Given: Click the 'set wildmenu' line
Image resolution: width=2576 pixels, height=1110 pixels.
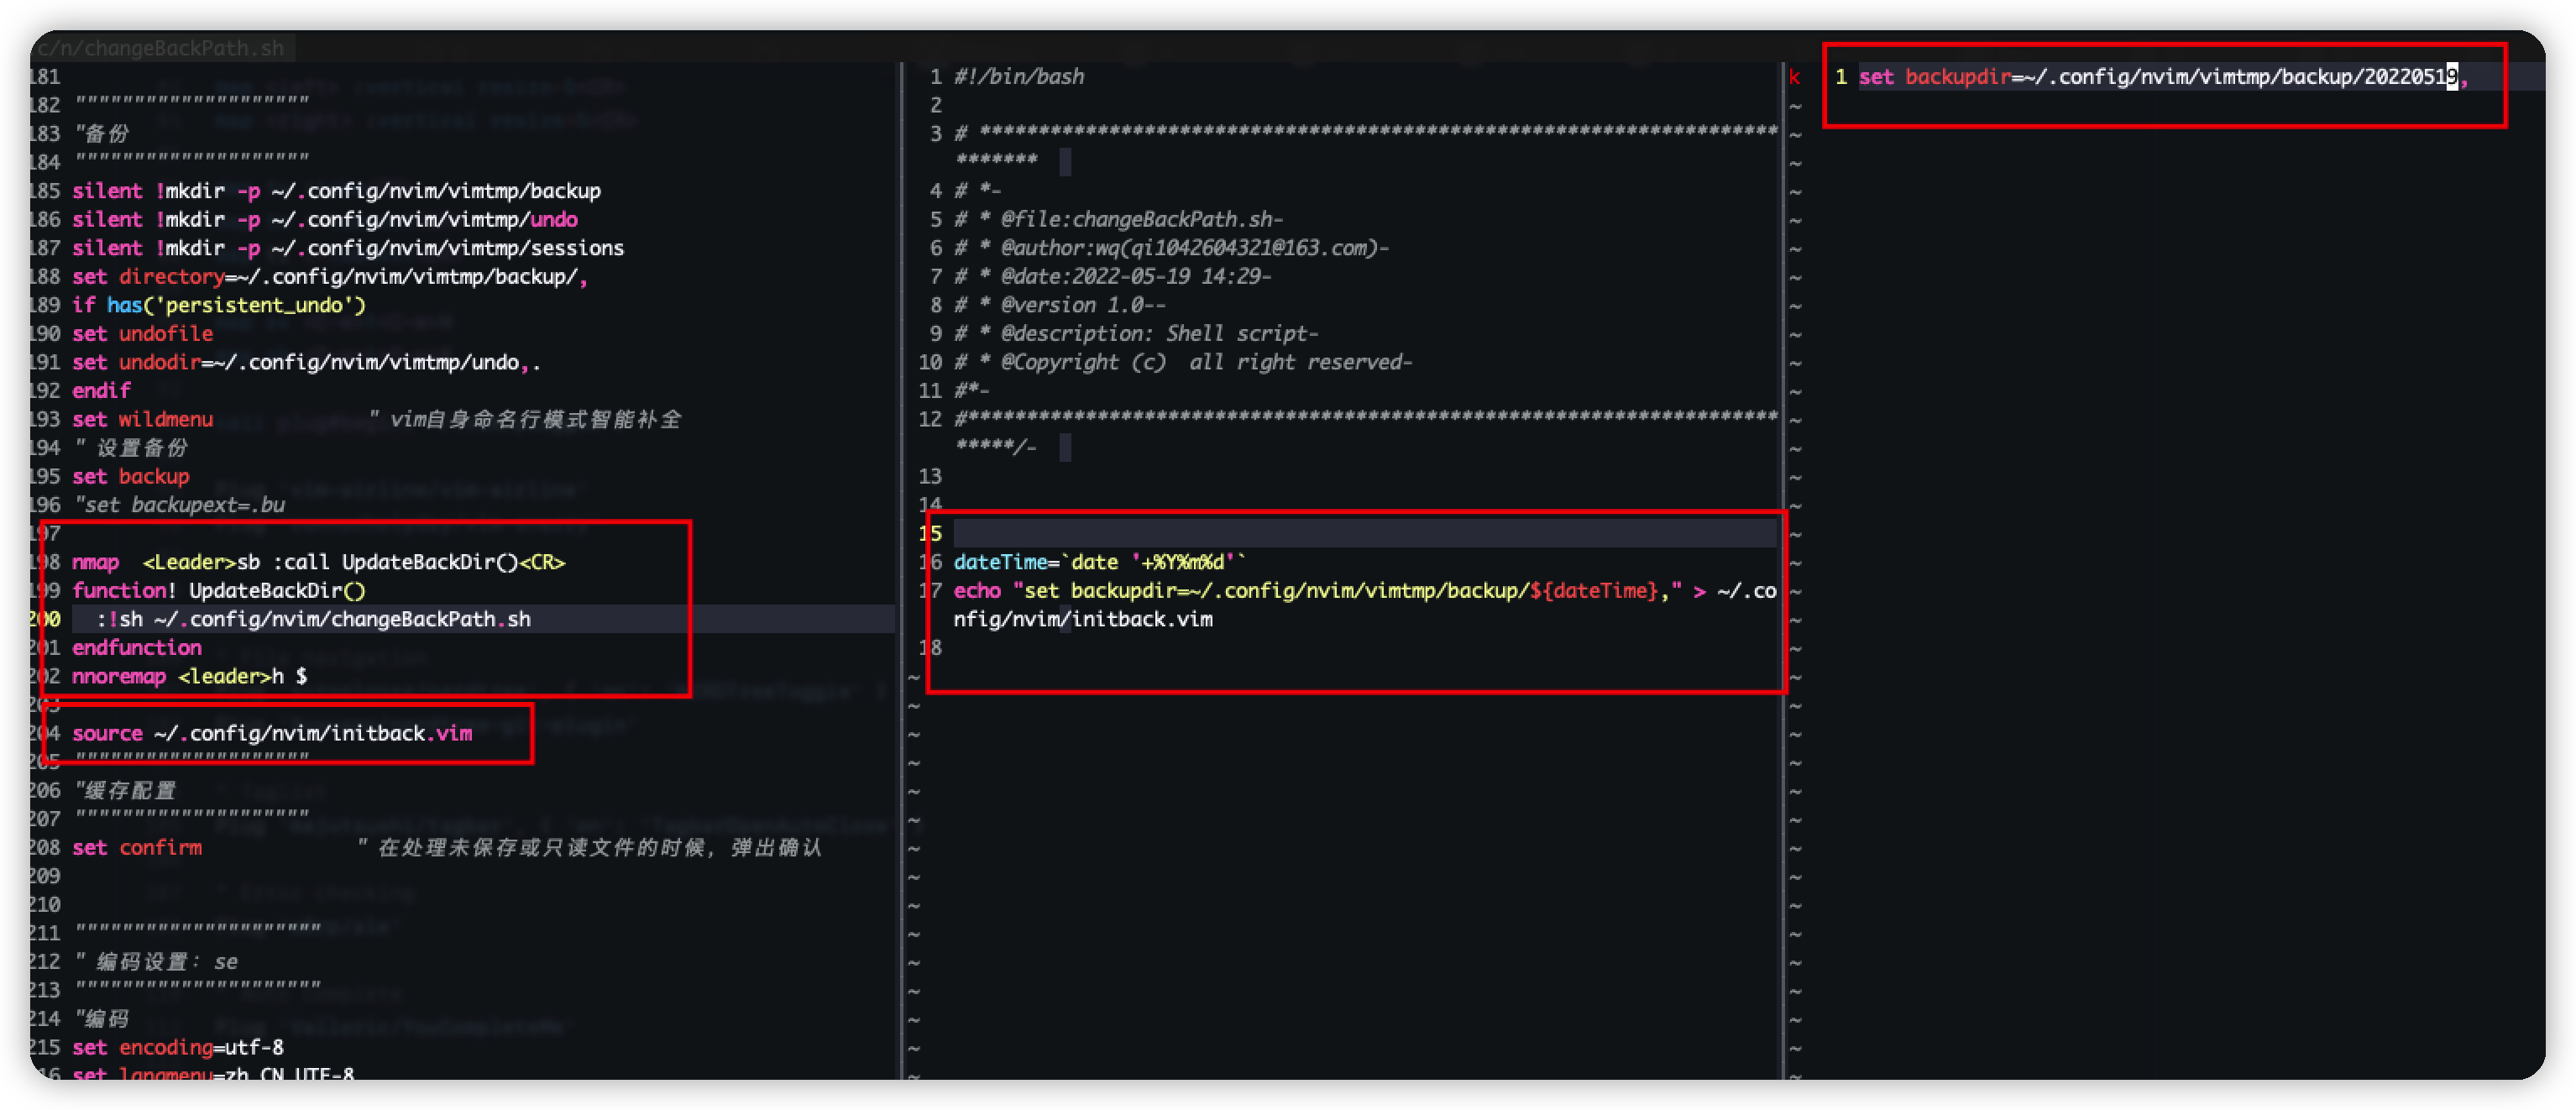Looking at the screenshot, I should [142, 419].
